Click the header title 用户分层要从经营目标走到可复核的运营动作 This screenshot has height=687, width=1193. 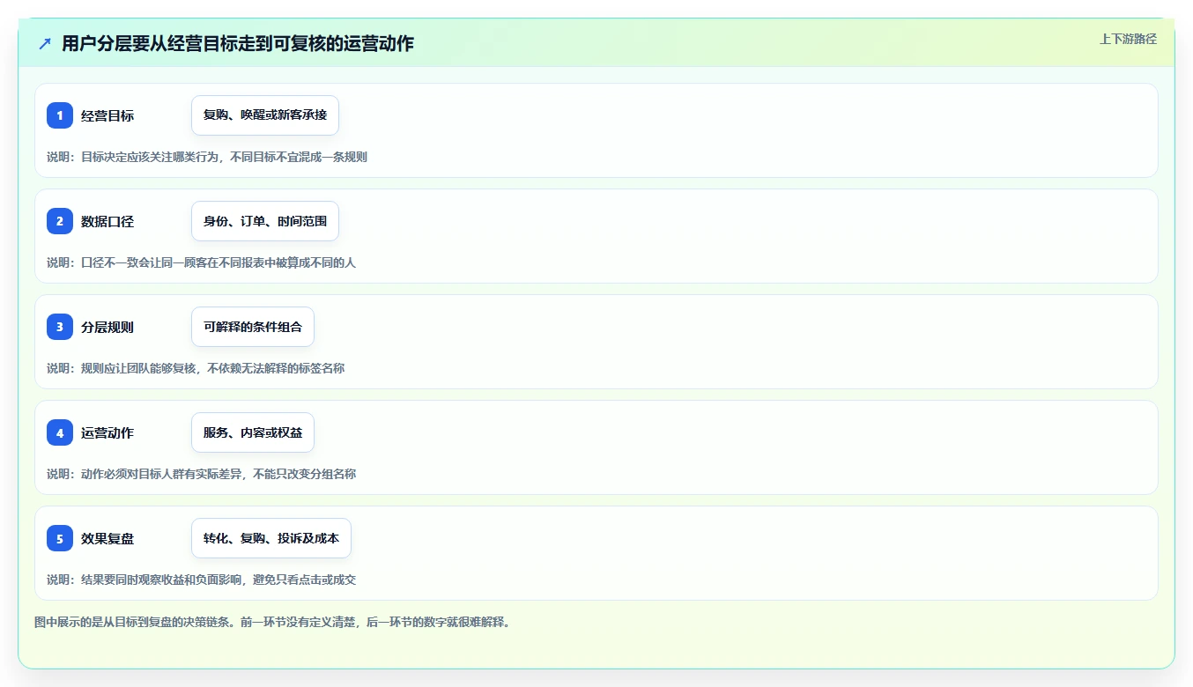pos(238,43)
